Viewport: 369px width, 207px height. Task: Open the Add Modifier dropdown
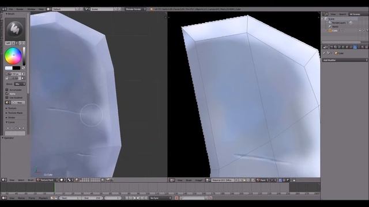point(345,60)
